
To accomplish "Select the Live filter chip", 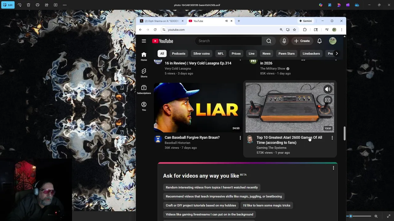I will (251, 53).
